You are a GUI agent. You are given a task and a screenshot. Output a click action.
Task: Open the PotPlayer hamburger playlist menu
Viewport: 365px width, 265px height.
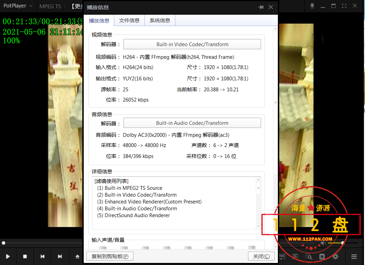(354, 256)
